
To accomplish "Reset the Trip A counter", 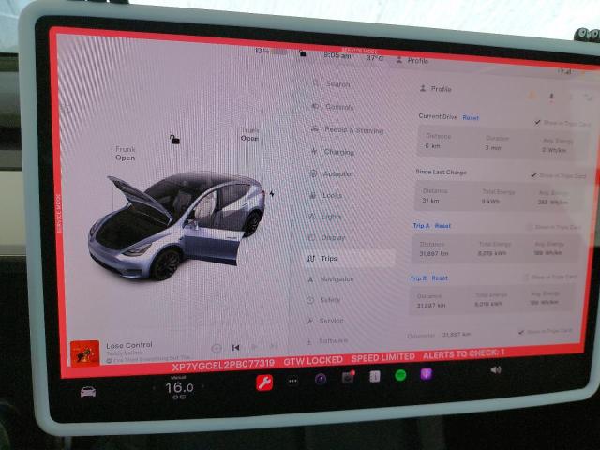I will coord(442,226).
